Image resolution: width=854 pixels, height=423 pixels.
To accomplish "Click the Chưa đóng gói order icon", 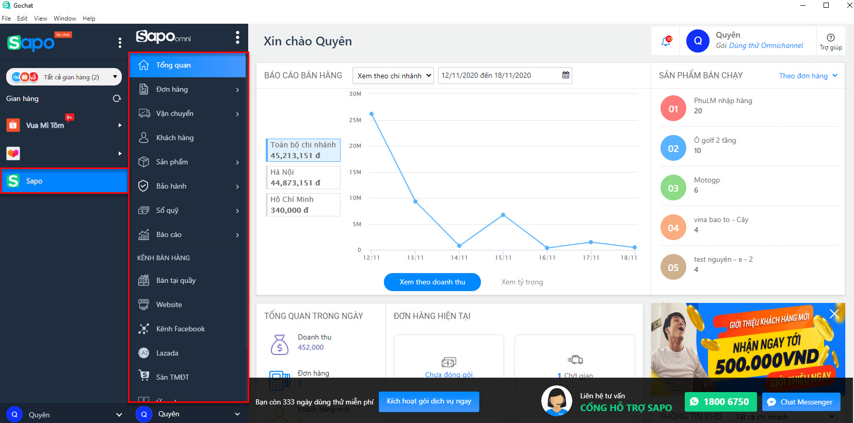I will pos(448,362).
